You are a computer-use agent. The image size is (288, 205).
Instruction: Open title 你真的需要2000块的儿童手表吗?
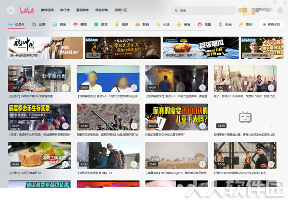click(x=165, y=135)
